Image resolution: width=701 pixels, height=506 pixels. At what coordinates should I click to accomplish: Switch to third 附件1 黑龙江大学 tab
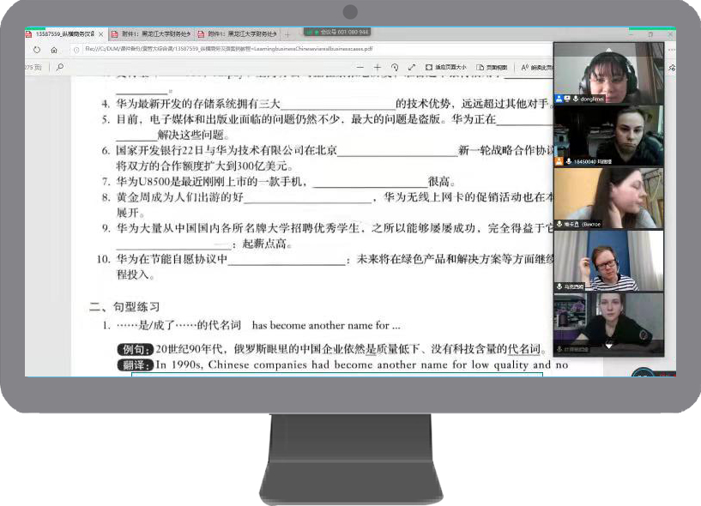coord(238,34)
